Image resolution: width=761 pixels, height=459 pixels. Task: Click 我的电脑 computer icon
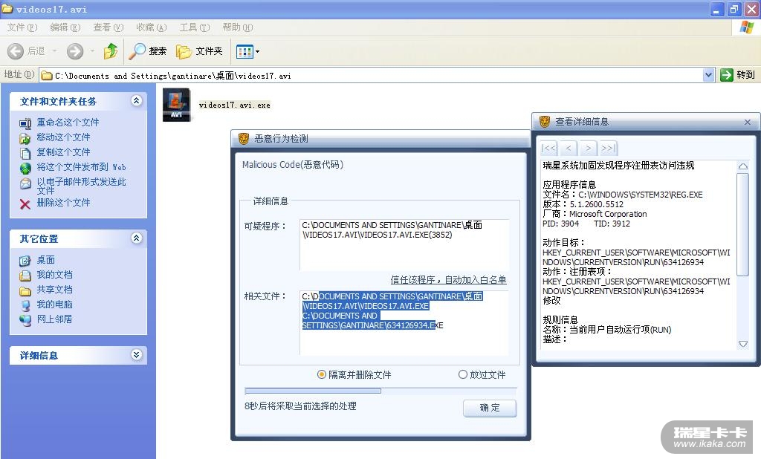pyautogui.click(x=25, y=305)
